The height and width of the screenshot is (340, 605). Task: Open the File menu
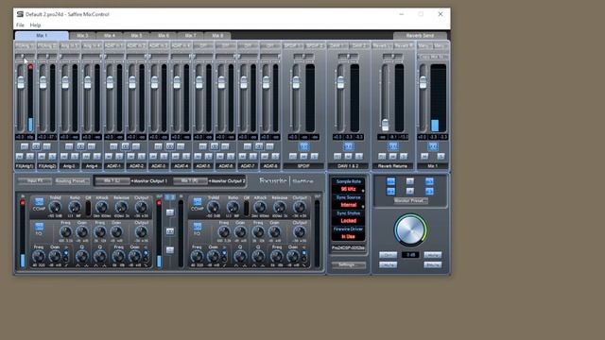[20, 25]
